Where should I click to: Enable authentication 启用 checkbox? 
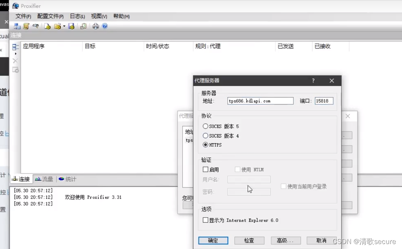click(x=205, y=169)
